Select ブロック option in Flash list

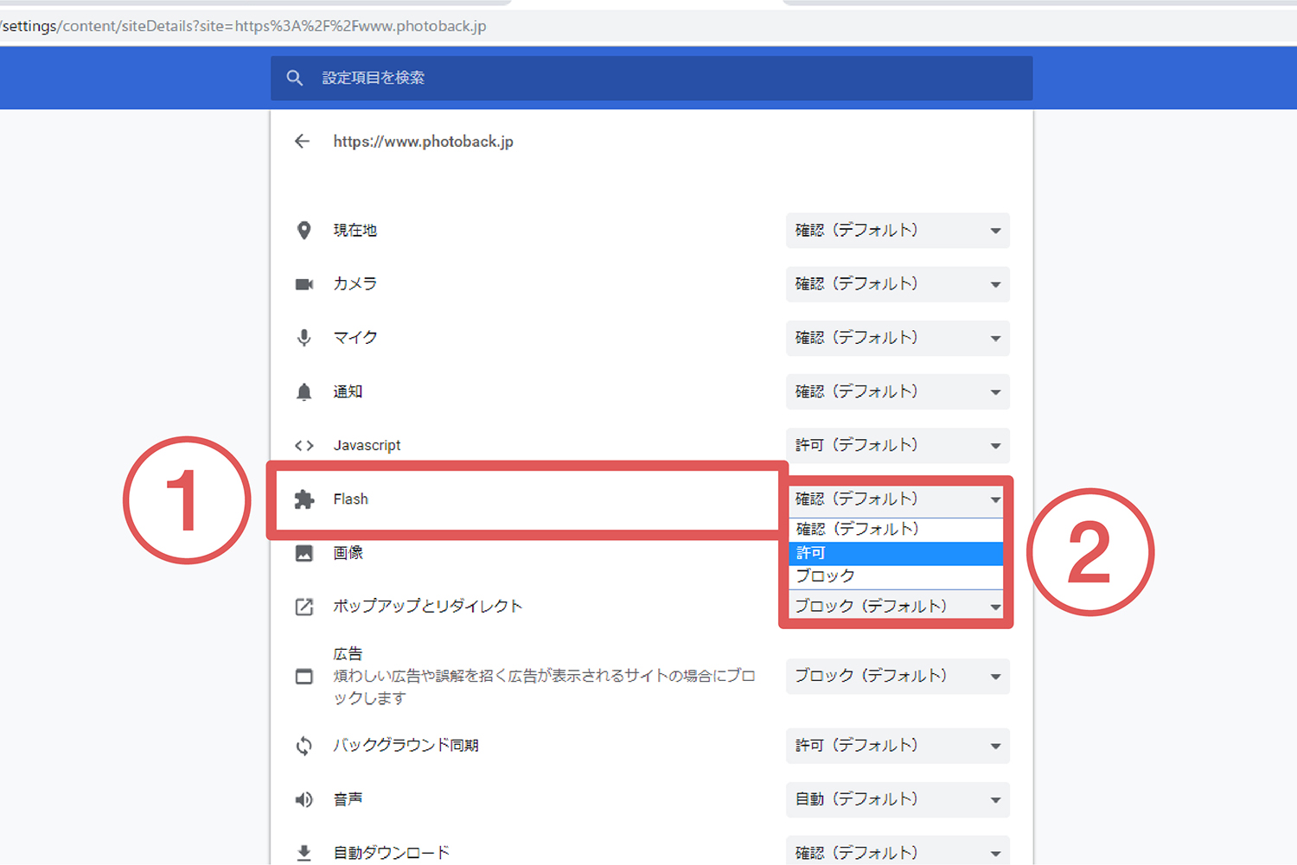pyautogui.click(x=896, y=576)
